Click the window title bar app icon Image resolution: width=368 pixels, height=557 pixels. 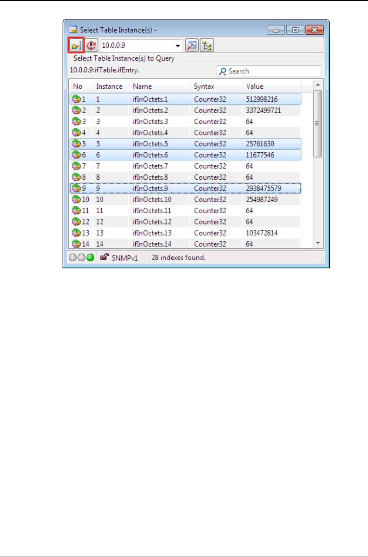click(x=73, y=30)
